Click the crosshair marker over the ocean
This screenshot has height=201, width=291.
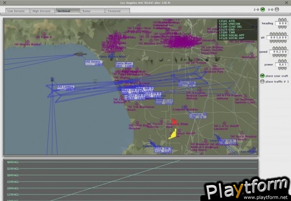click(x=95, y=82)
